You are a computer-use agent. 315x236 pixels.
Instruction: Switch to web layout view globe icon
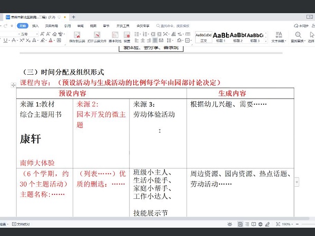[x=261, y=224]
